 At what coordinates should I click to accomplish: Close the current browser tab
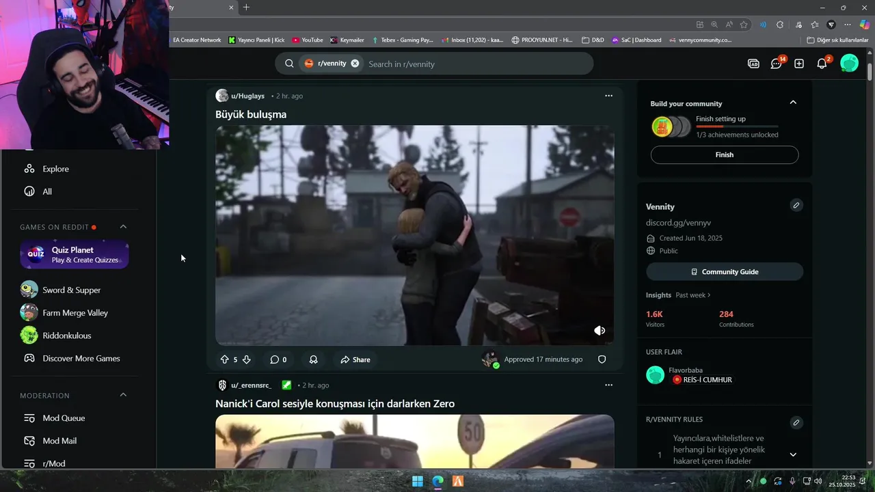(231, 8)
